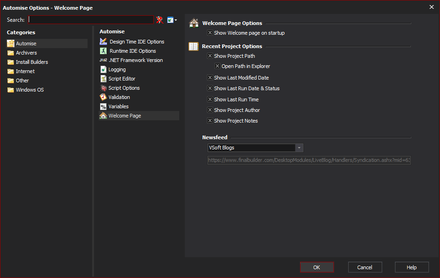Viewport: 440px width, 278px height.
Task: Toggle Open Path in Explorer checkbox
Action: tap(217, 66)
